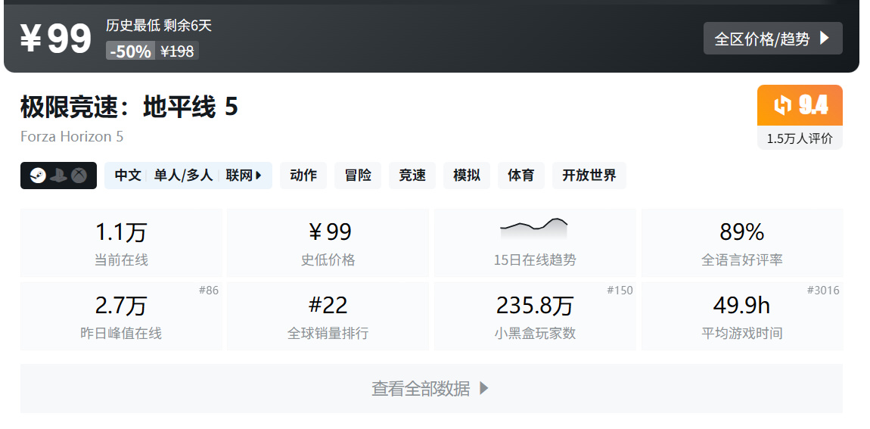
Task: Open the 史低价格 ¥99 stat card
Action: 328,243
